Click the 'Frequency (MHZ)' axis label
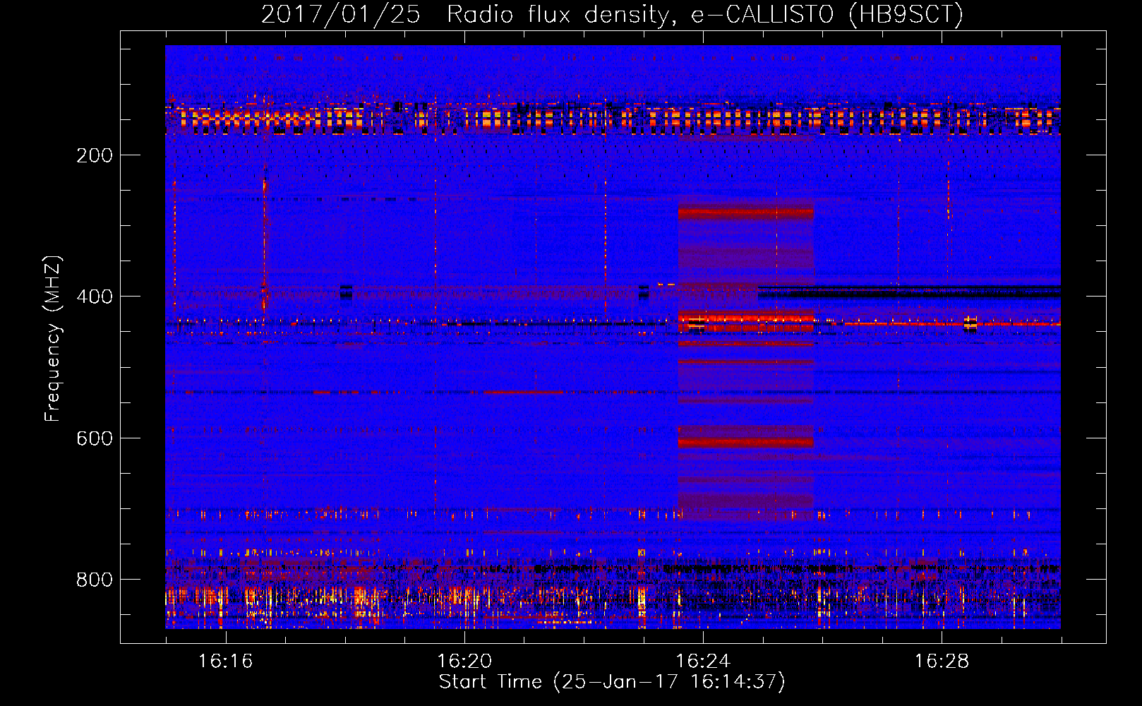The height and width of the screenshot is (706, 1142). [x=53, y=339]
